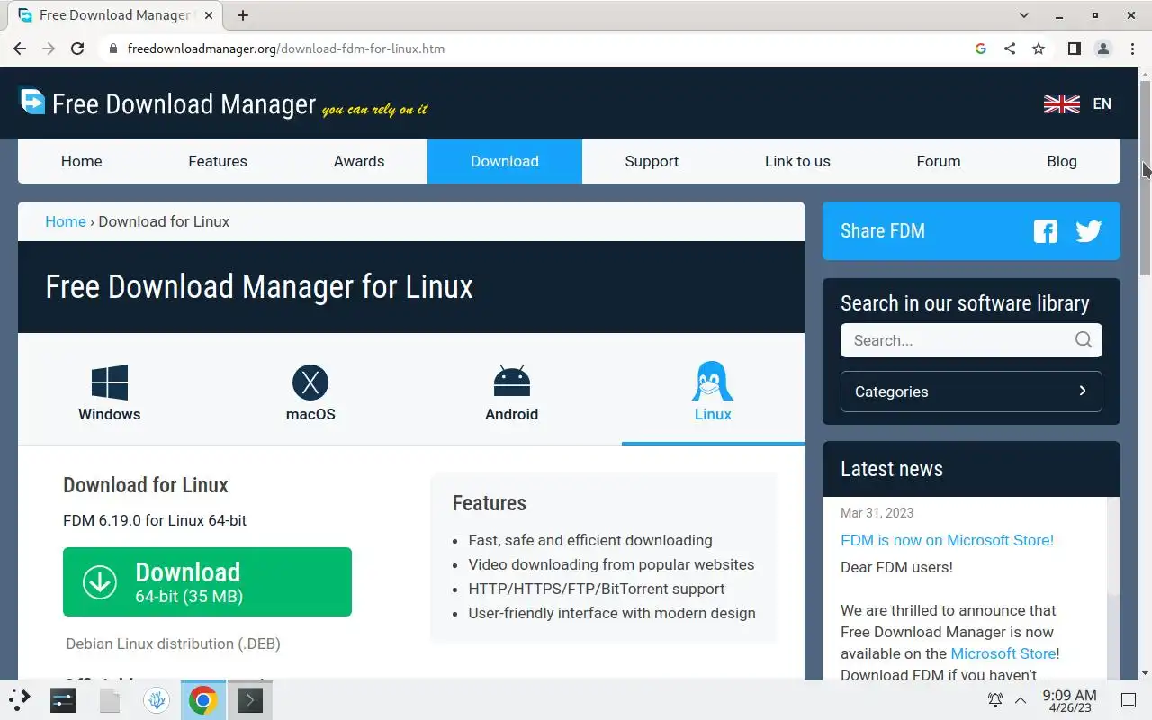Click the Free Download Manager browser tab
The width and height of the screenshot is (1152, 720).
coord(115,15)
